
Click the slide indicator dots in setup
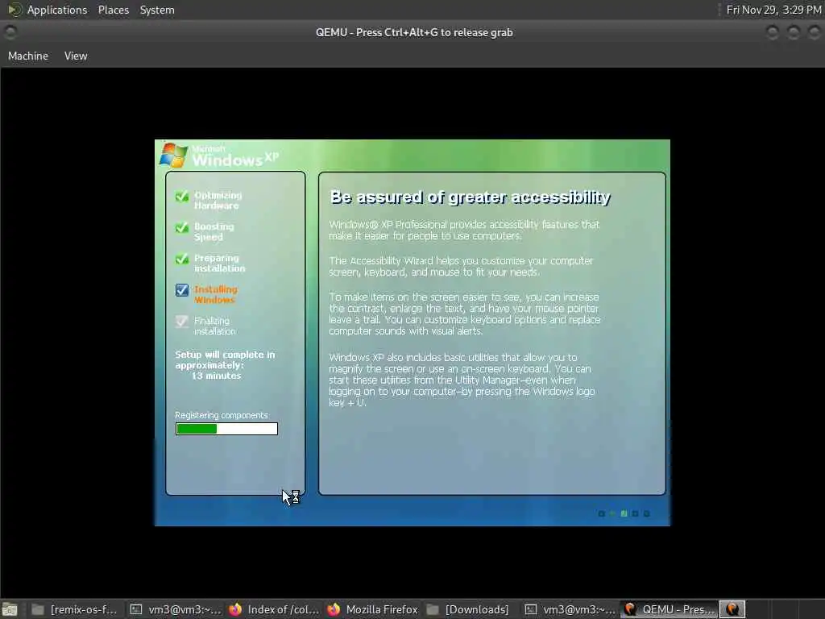tap(624, 513)
